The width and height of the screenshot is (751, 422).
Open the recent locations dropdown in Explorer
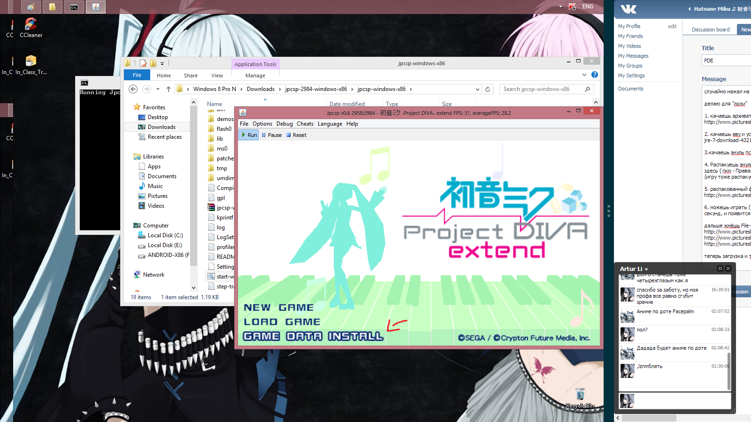158,89
